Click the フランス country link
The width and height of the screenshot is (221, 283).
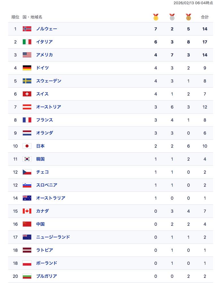pyautogui.click(x=44, y=120)
